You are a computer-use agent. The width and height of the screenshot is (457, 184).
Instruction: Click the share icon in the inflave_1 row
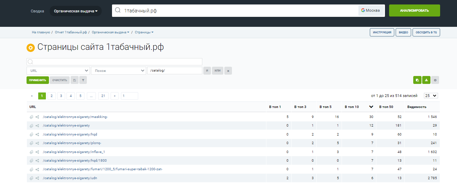tap(37, 152)
